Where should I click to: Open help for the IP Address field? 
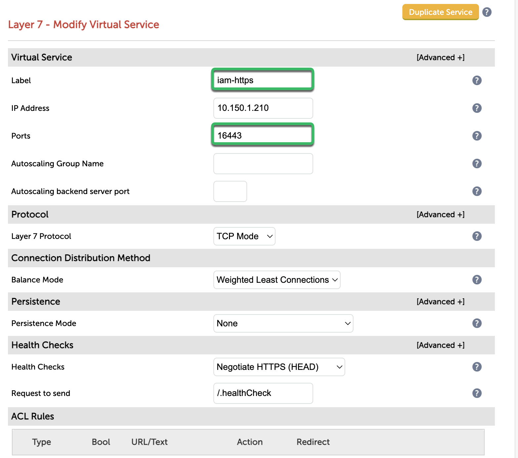coord(477,108)
